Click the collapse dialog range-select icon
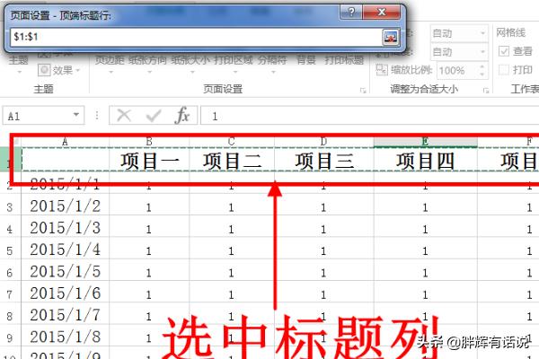 pos(391,37)
